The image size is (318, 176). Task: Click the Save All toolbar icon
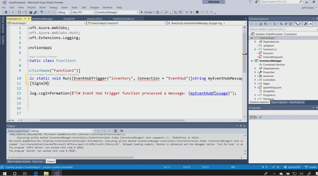[35, 12]
